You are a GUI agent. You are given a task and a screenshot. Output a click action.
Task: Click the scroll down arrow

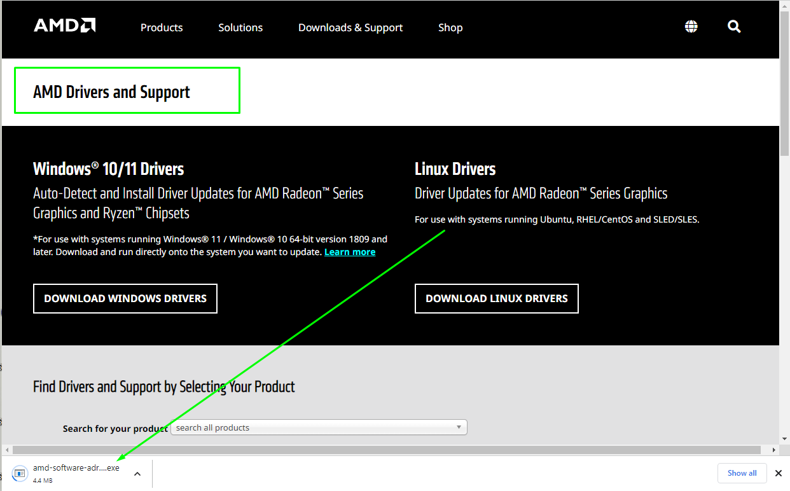click(x=785, y=439)
